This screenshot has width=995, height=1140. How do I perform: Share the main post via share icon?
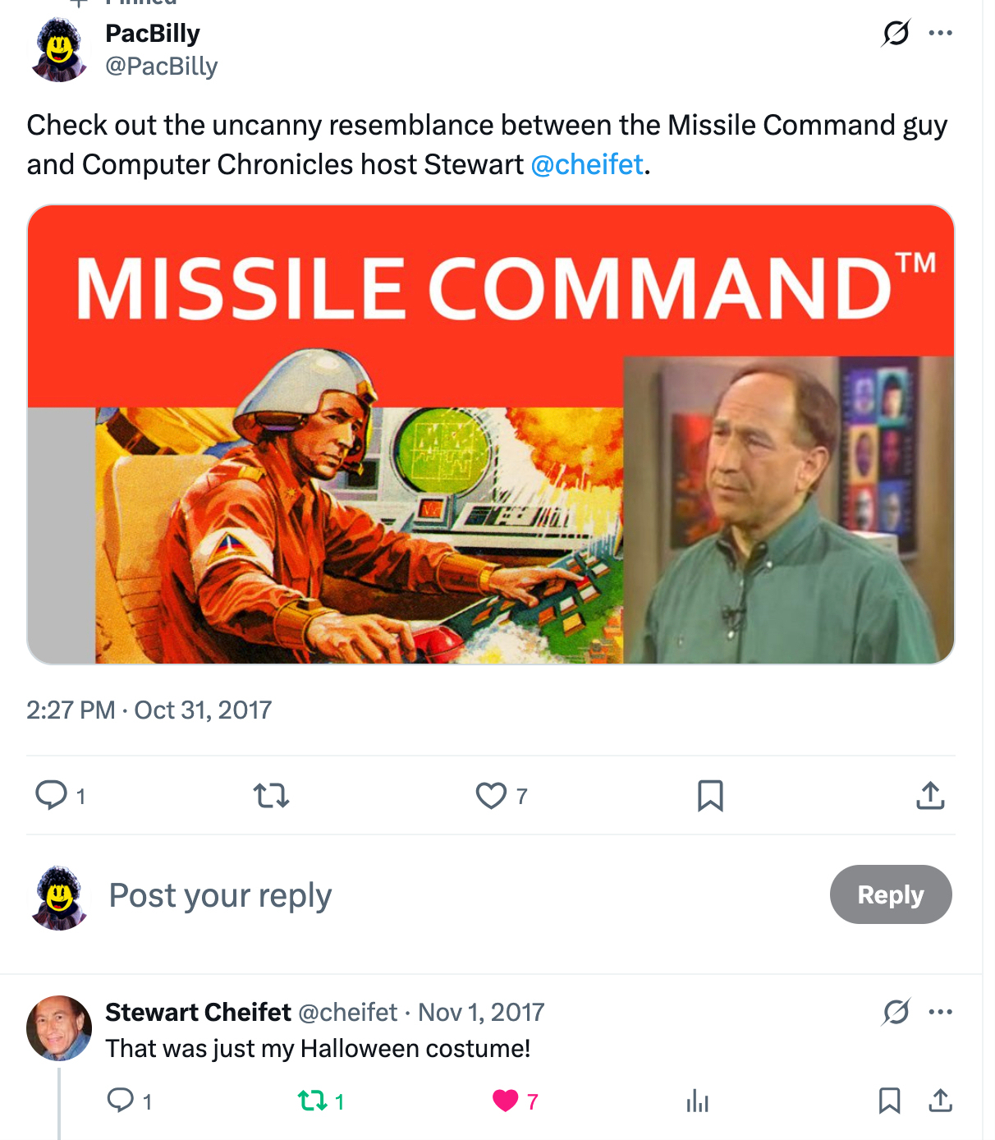(930, 795)
